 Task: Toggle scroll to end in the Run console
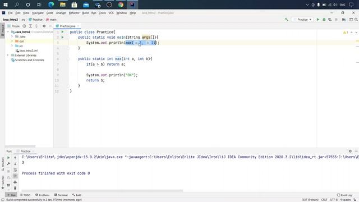[15, 176]
